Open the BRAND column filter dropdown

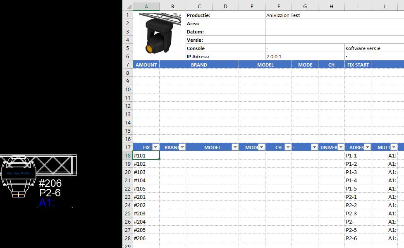[182, 148]
